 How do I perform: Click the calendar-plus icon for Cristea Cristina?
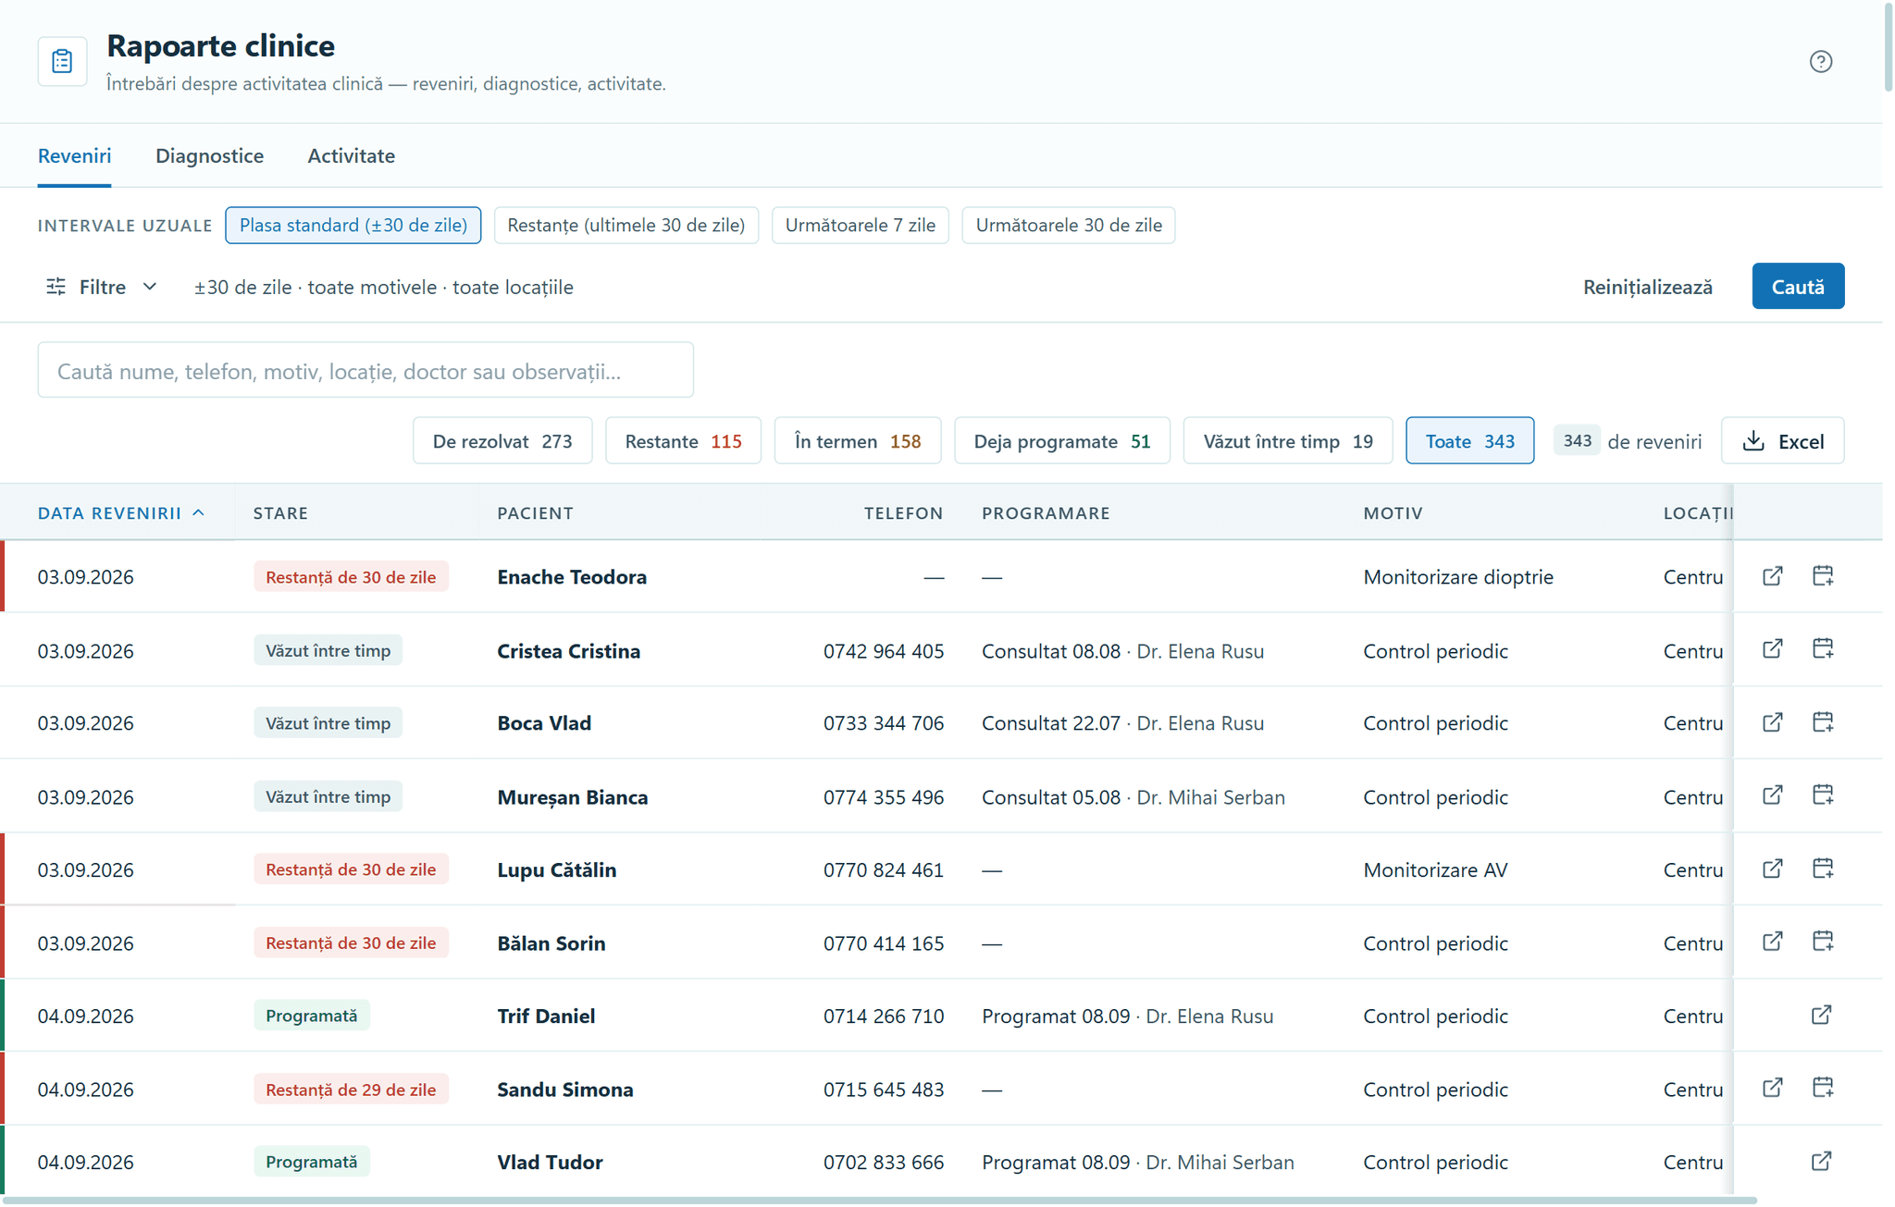click(x=1823, y=649)
